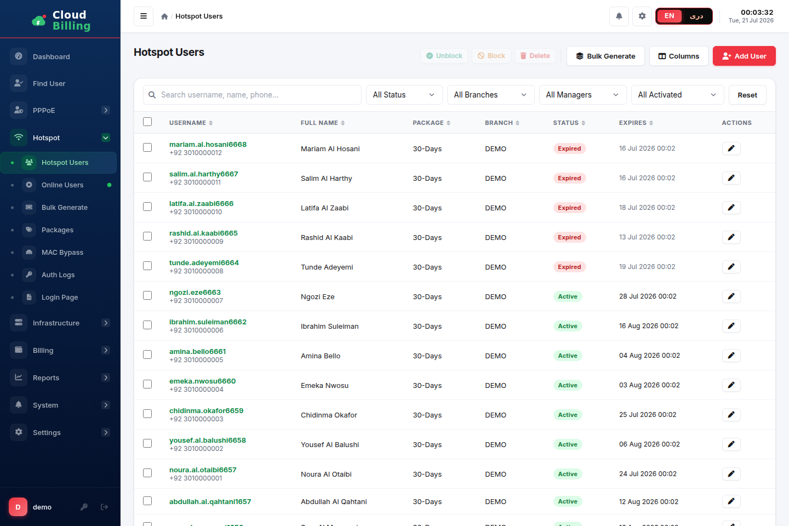Check the box for ibrahim.suleiman6662
The height and width of the screenshot is (526, 789).
pos(147,325)
